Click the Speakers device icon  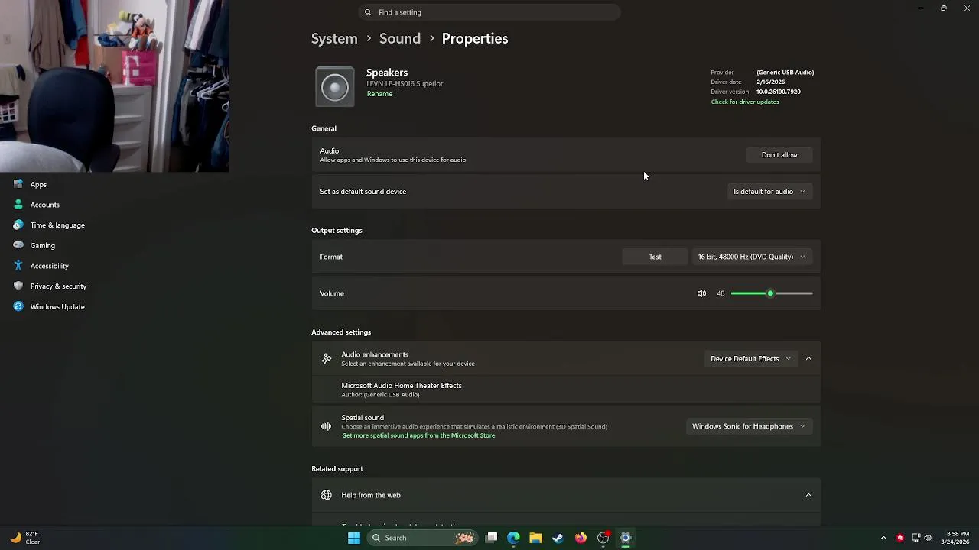335,86
